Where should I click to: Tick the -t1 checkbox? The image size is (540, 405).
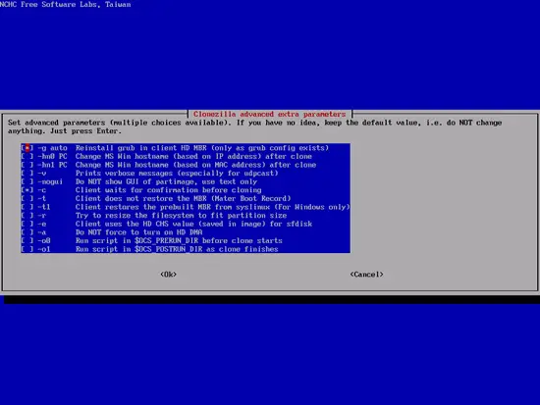(27, 207)
